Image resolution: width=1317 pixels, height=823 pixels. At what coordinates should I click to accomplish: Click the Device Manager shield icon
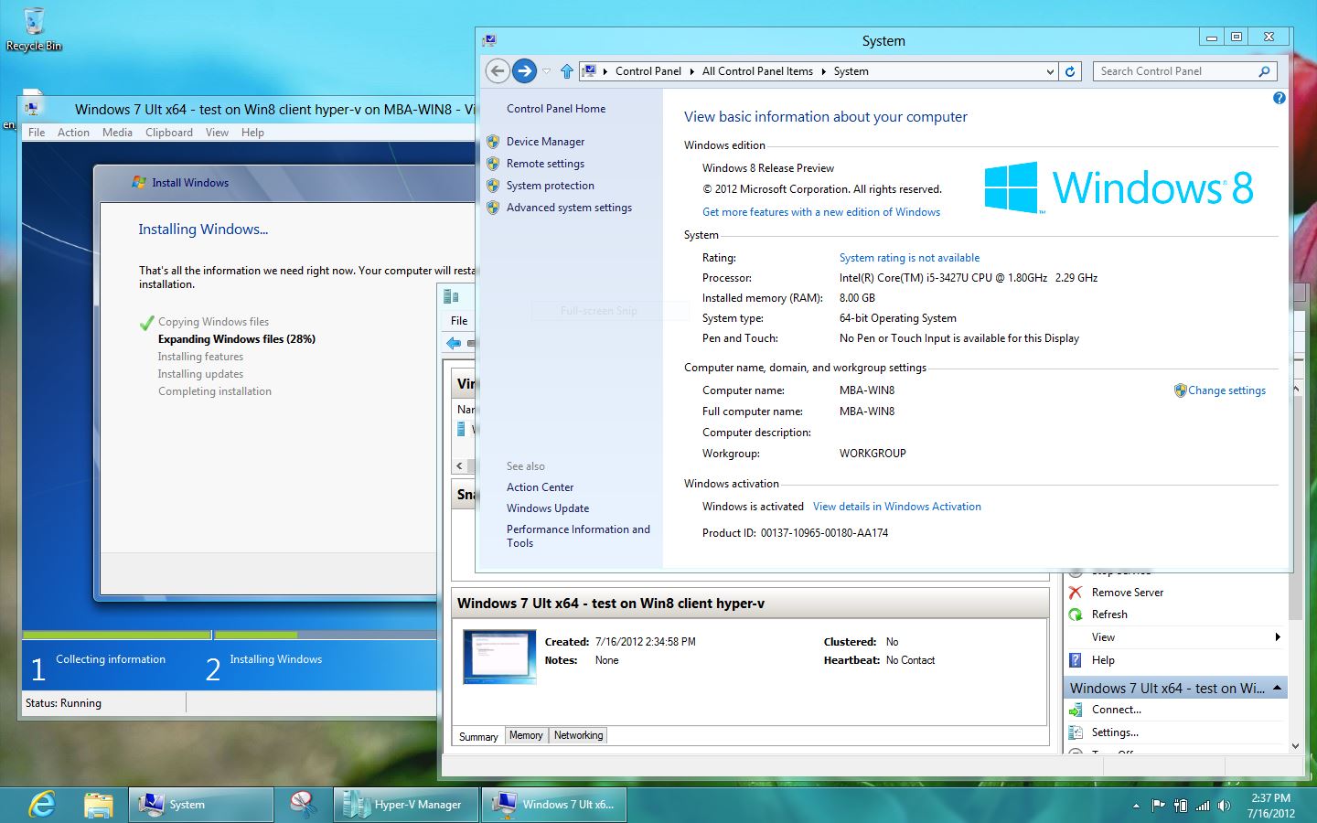click(493, 142)
